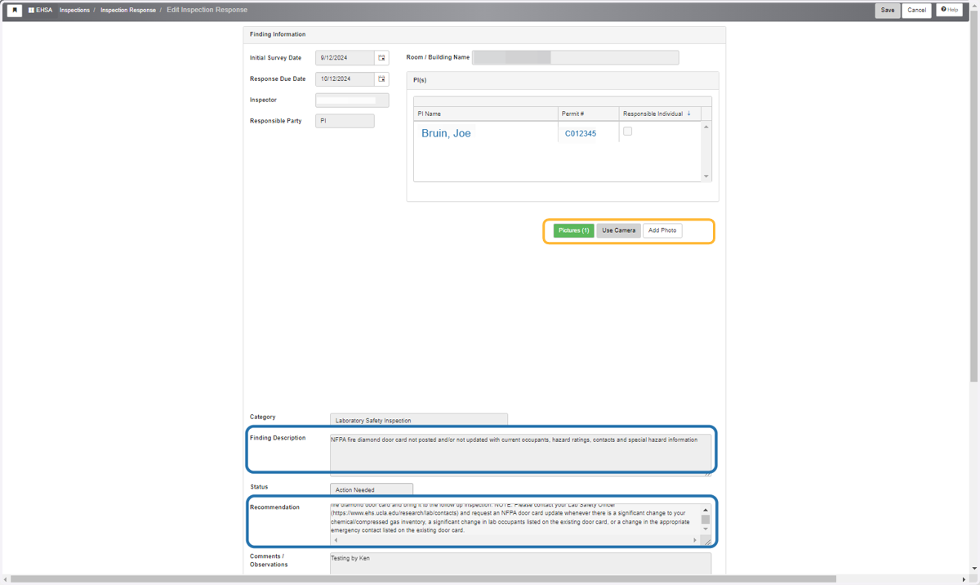Image resolution: width=980 pixels, height=585 pixels.
Task: Click the PI(s) panel header
Action: [563, 80]
